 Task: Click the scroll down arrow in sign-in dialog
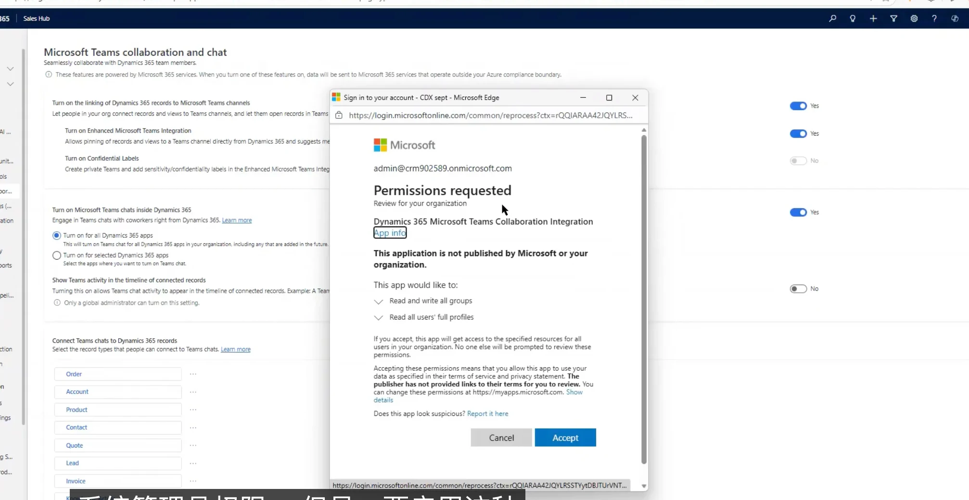point(644,486)
